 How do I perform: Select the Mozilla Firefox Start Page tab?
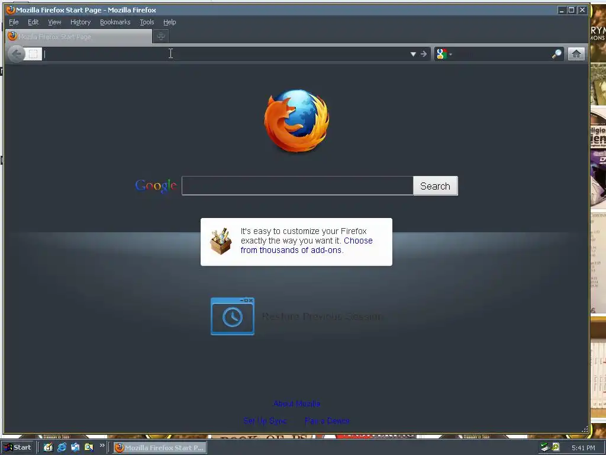(x=79, y=36)
